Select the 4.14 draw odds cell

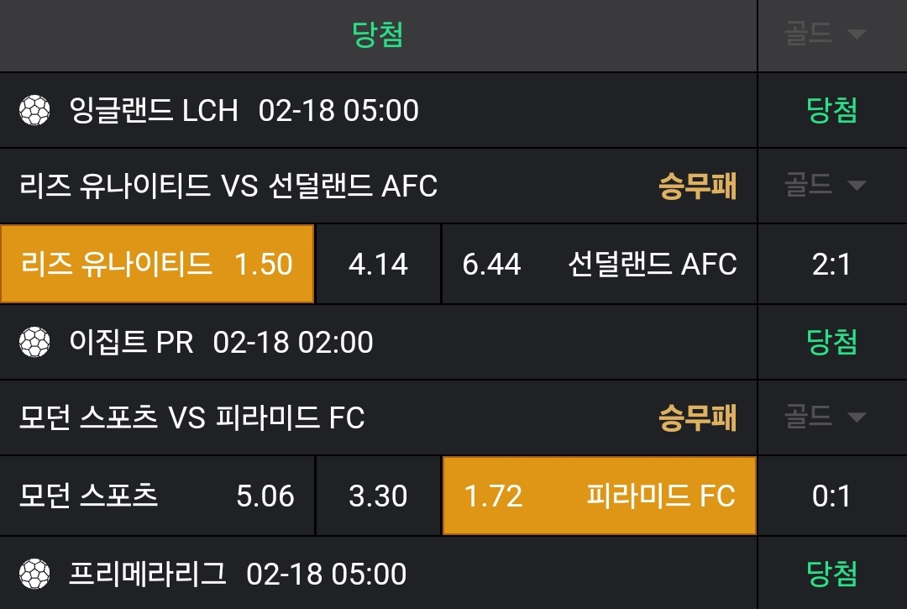(x=378, y=264)
